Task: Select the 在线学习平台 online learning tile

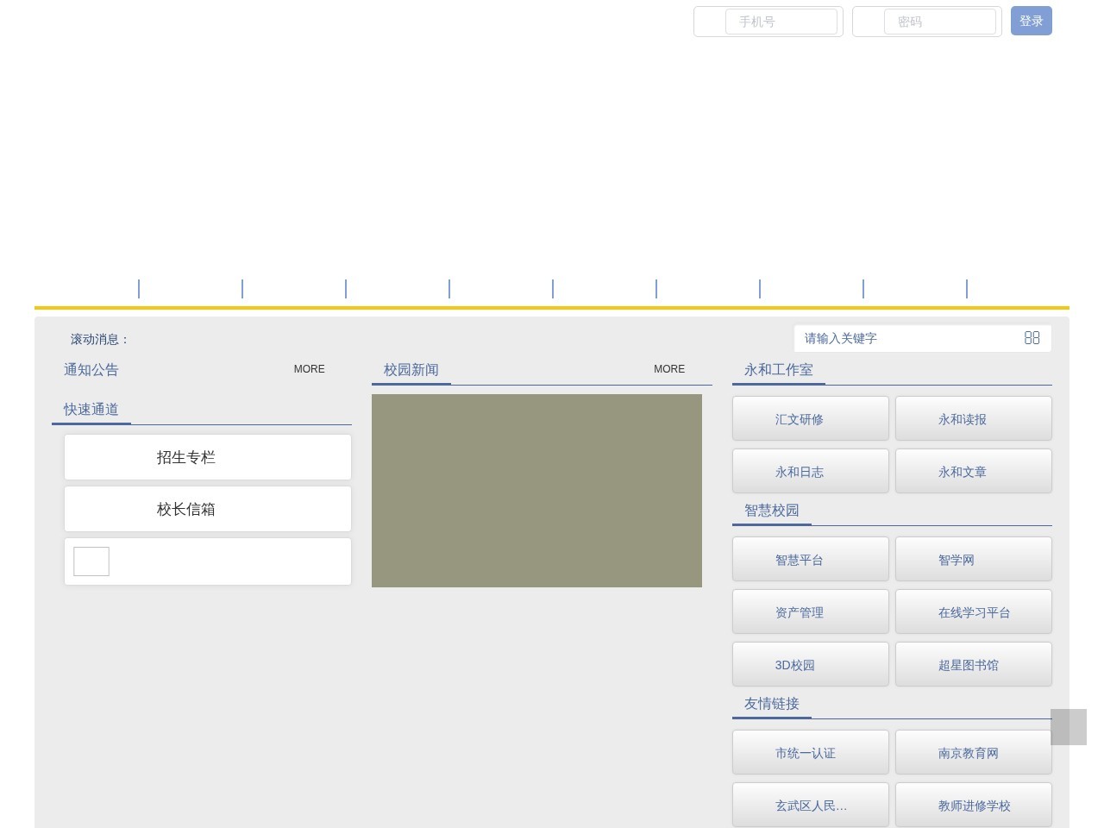Action: coord(973,612)
